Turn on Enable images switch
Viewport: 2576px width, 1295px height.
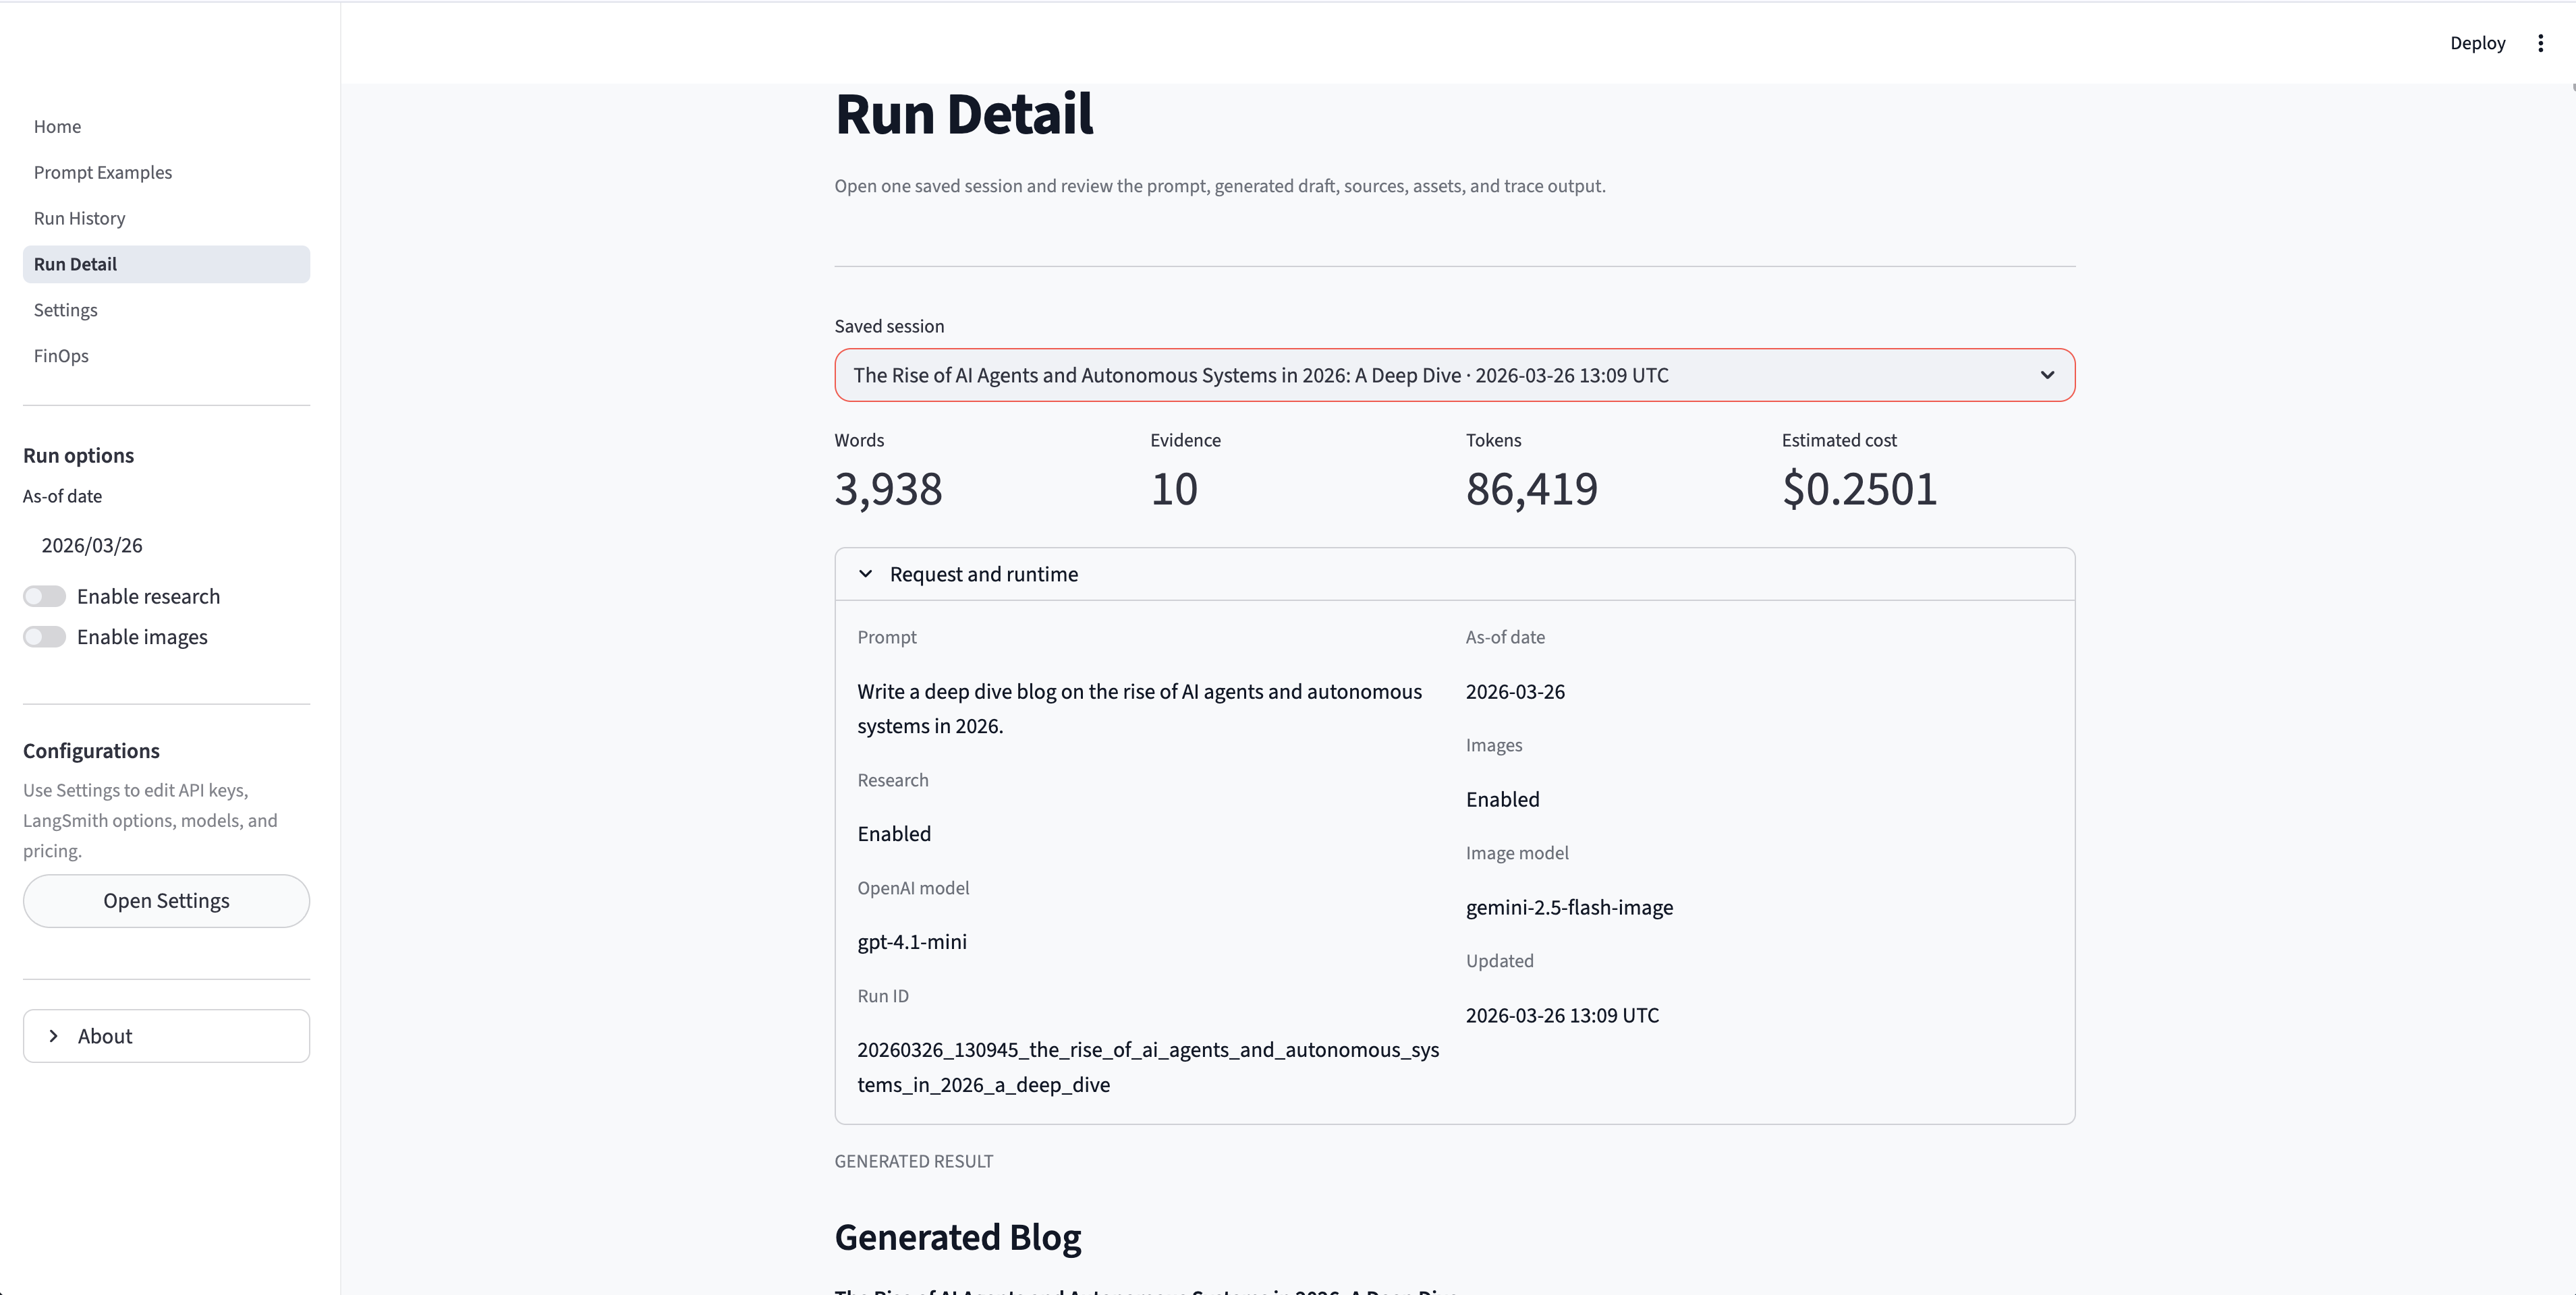(45, 638)
